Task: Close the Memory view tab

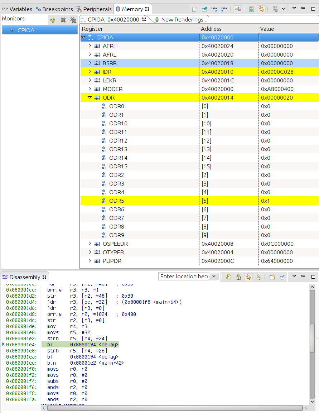Action: [147, 9]
